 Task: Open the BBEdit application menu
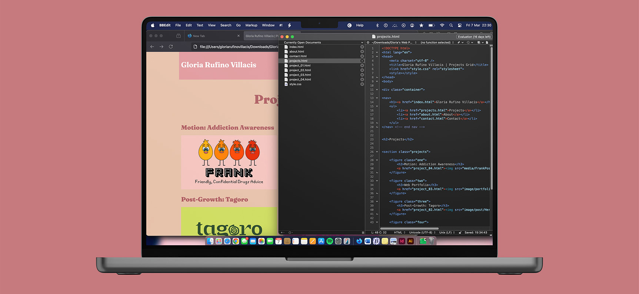tap(165, 25)
